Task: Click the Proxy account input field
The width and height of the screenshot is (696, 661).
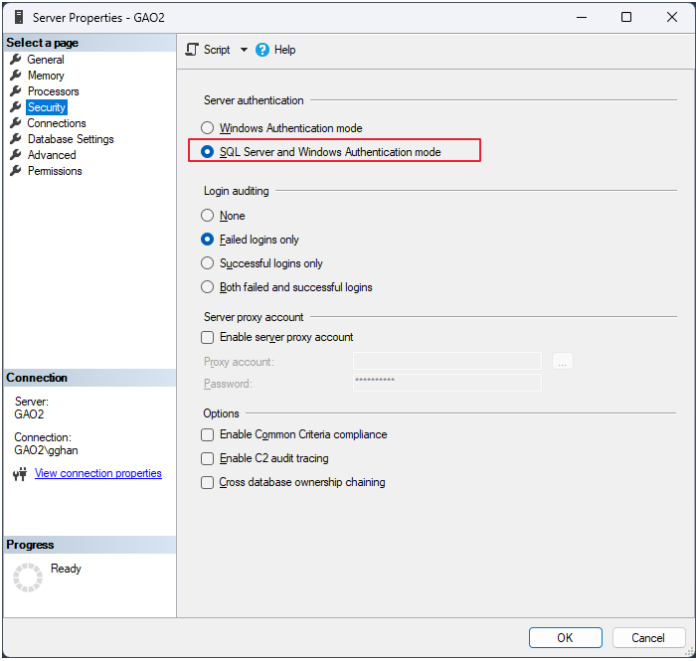Action: [x=447, y=361]
